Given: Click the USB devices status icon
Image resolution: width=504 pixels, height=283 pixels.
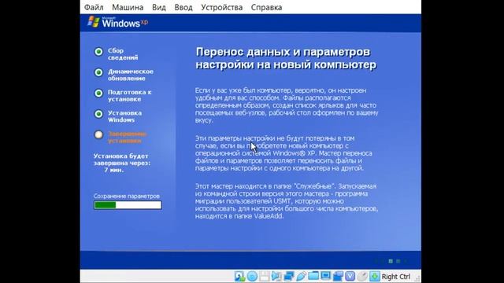Looking at the screenshot, I should coord(301,276).
